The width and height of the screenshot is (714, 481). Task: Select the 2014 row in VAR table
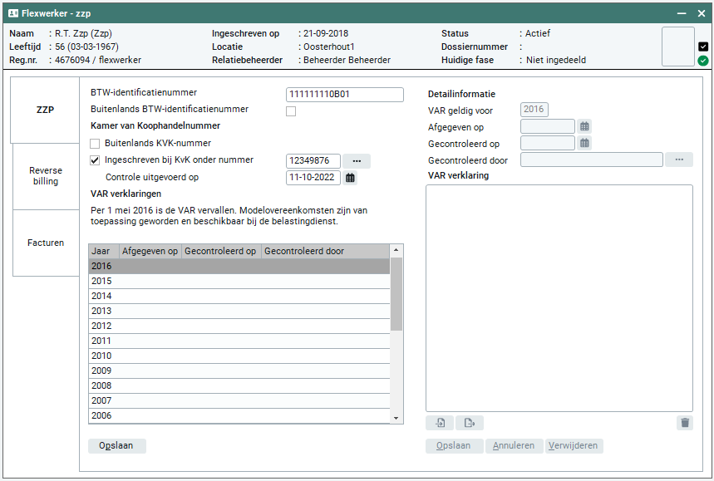point(239,297)
